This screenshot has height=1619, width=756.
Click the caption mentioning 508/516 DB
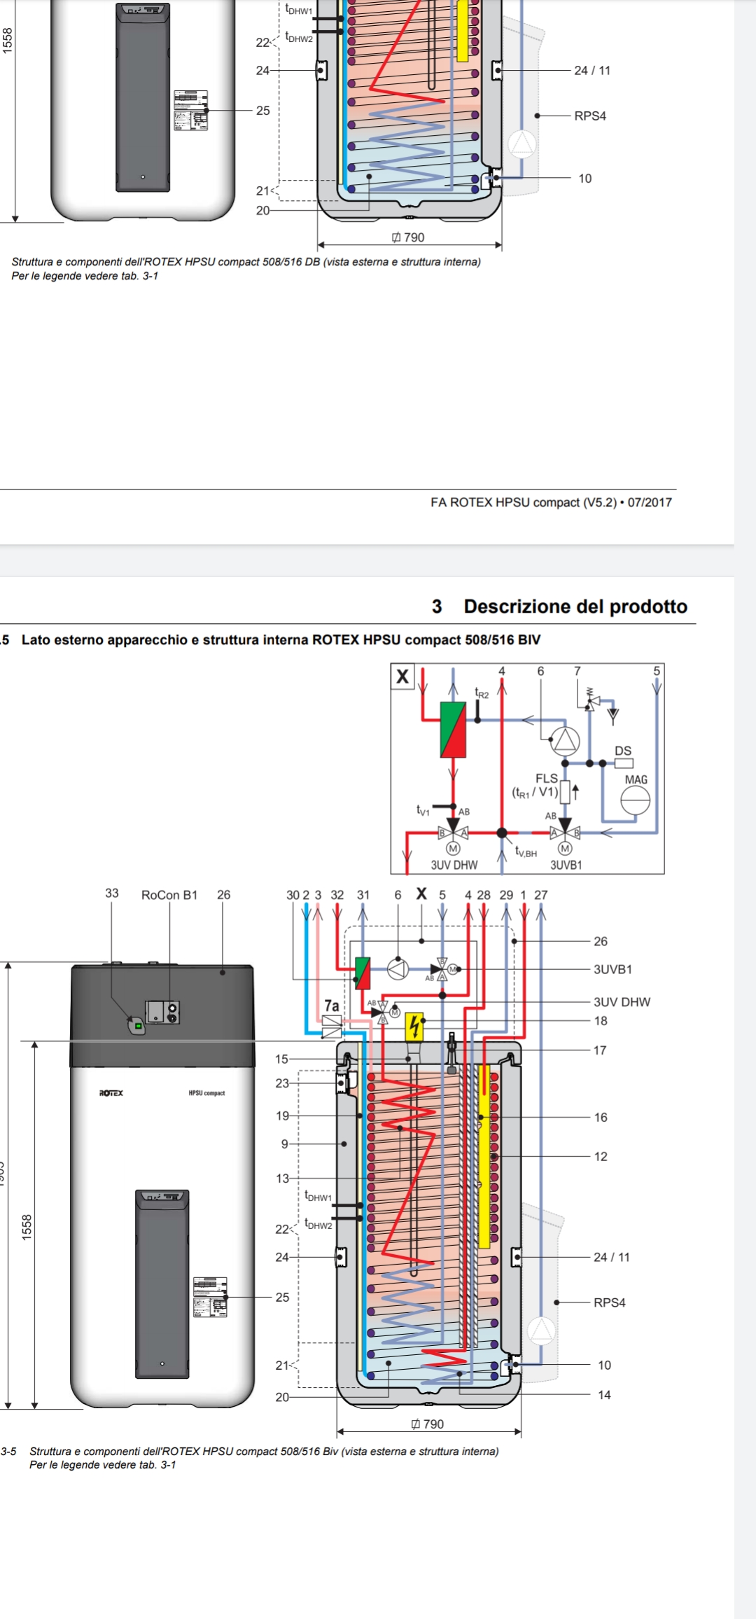coord(246,262)
